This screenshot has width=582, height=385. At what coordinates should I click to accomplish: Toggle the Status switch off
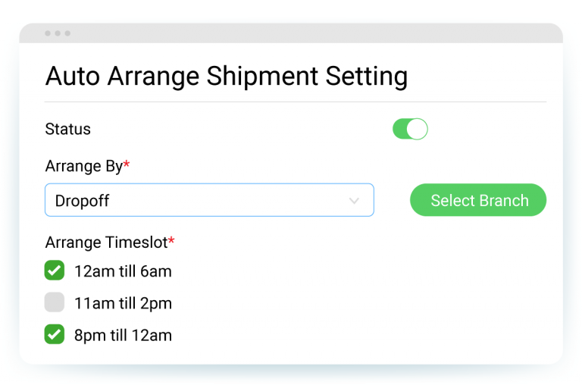point(410,129)
